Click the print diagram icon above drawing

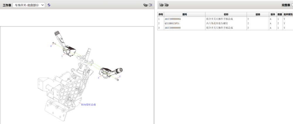pyautogui.click(x=145, y=5)
